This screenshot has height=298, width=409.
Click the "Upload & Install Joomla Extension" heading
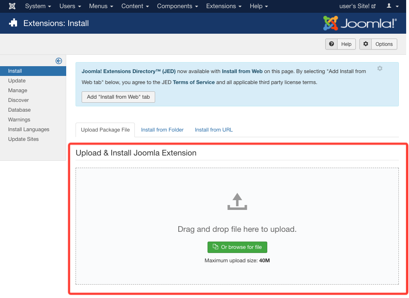[136, 153]
